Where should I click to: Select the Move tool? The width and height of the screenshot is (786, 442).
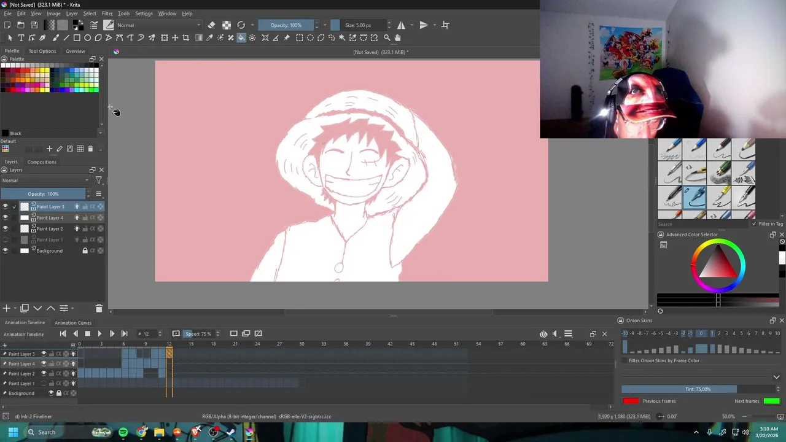pos(175,38)
